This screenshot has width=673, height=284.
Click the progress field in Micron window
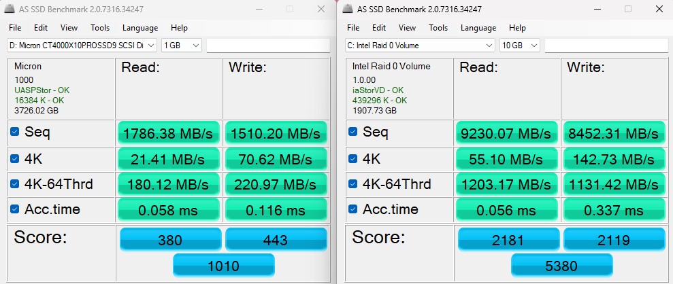[268, 46]
